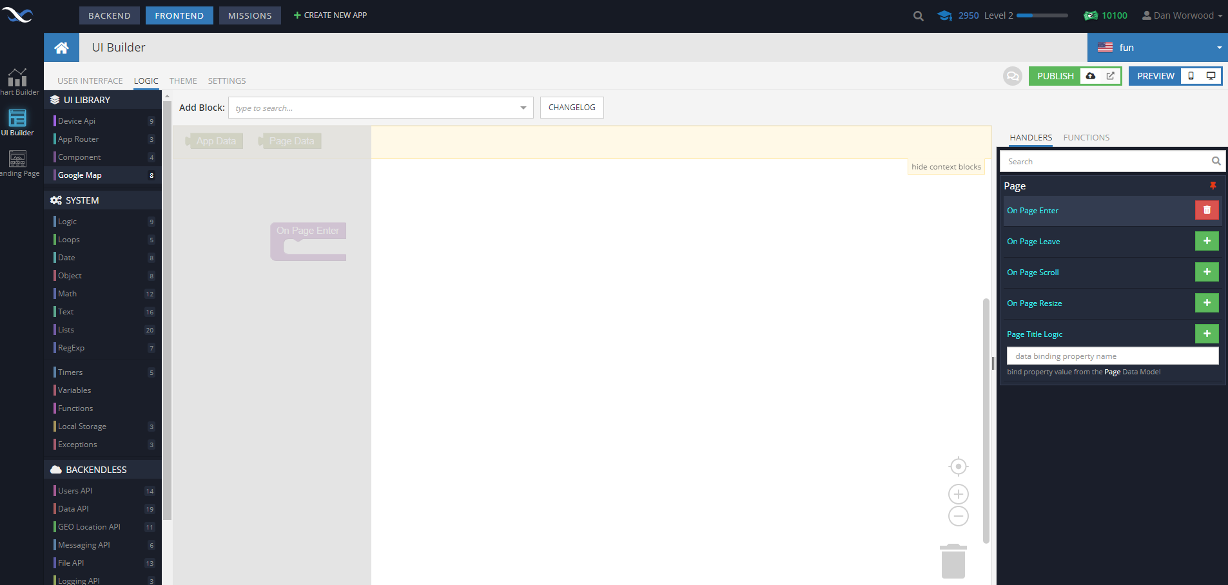The width and height of the screenshot is (1228, 585).
Task: Open the SETTINGS tab
Action: tap(227, 81)
